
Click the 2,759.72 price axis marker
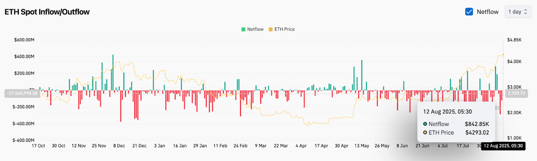(x=516, y=93)
